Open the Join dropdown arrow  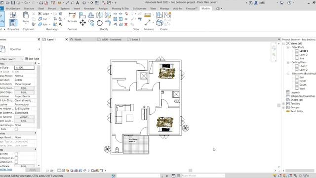50,24
